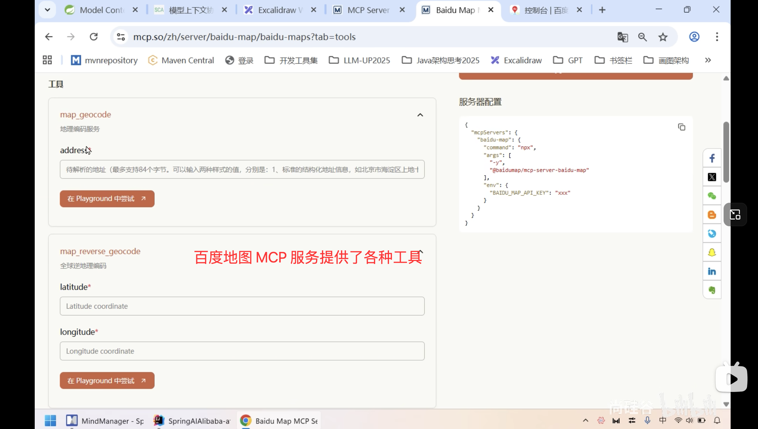Share the page via the X icon
Image resolution: width=758 pixels, height=429 pixels.
pos(712,177)
